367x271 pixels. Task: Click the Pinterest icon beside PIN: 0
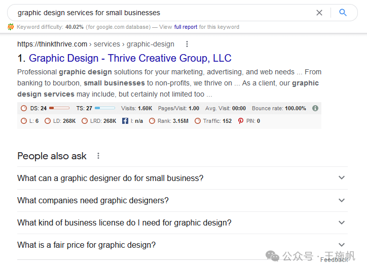[x=240, y=121]
